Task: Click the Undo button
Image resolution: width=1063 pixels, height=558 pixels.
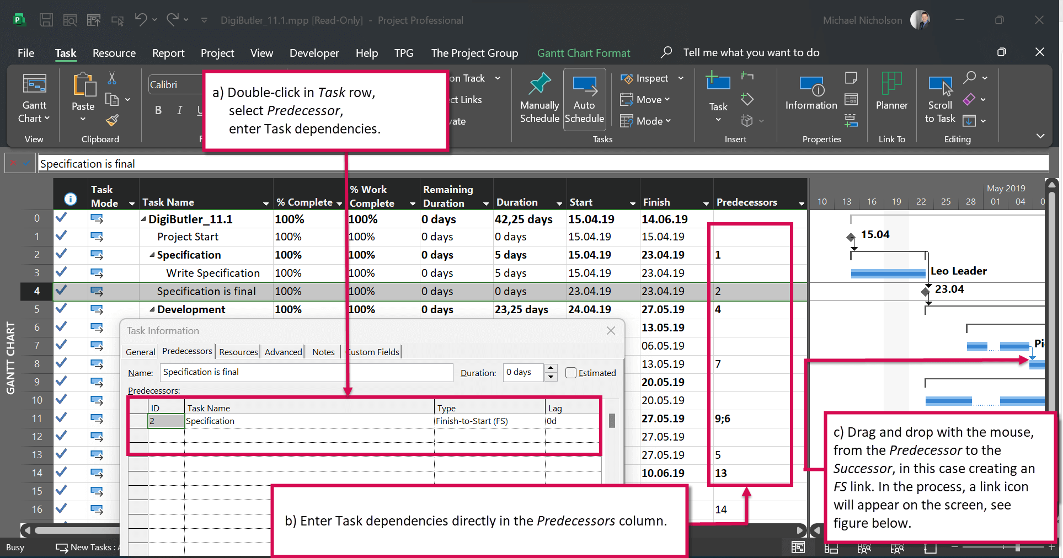Action: pos(141,20)
